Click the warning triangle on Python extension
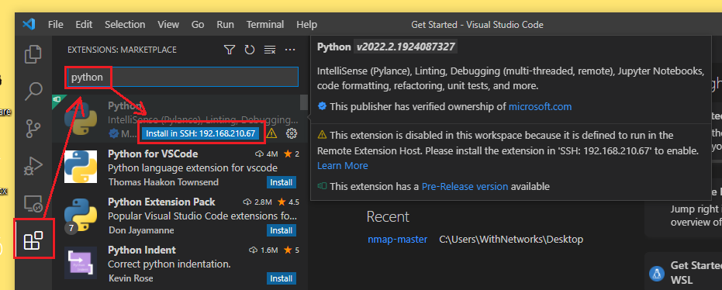 coord(271,133)
